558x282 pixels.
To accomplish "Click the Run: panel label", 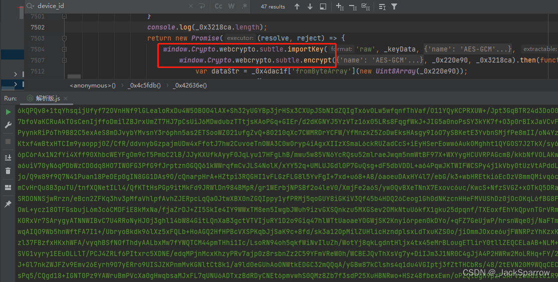I will [11, 98].
